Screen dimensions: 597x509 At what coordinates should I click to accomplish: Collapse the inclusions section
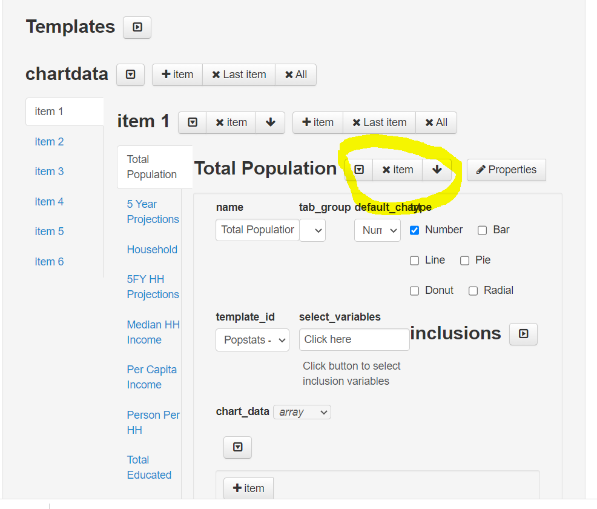tap(523, 334)
